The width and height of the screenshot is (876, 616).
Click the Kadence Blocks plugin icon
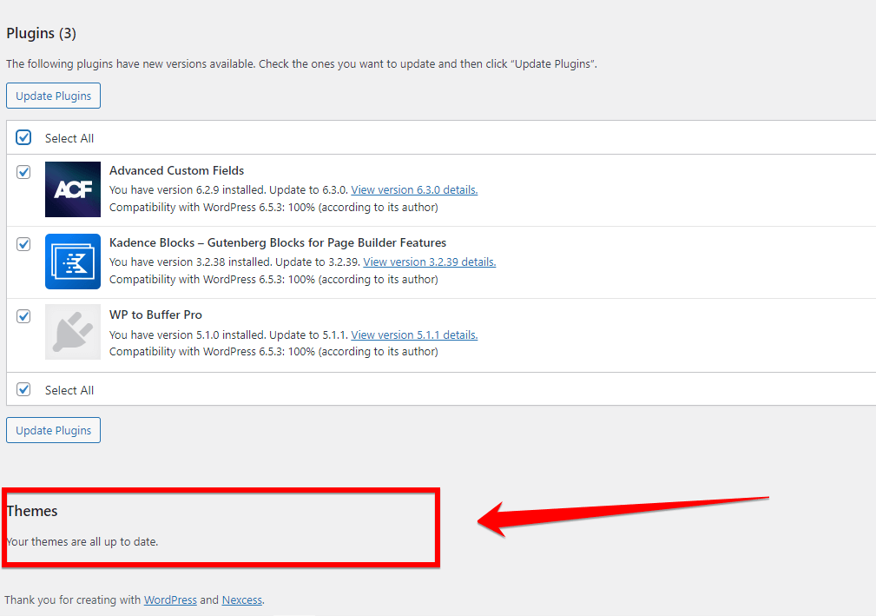tap(73, 262)
